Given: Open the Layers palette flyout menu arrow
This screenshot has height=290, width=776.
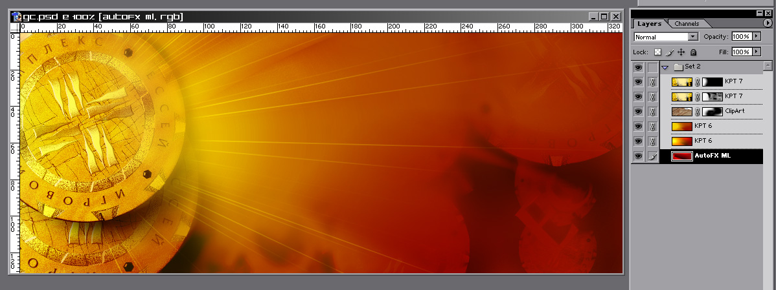Looking at the screenshot, I should tap(768, 23).
